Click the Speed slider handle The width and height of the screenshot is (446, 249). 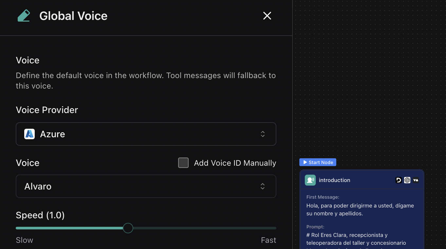[x=128, y=228]
